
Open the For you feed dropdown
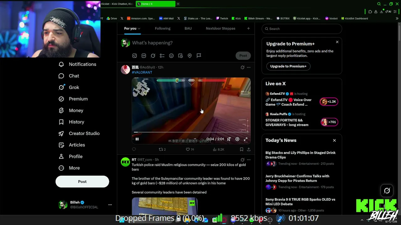tap(132, 28)
